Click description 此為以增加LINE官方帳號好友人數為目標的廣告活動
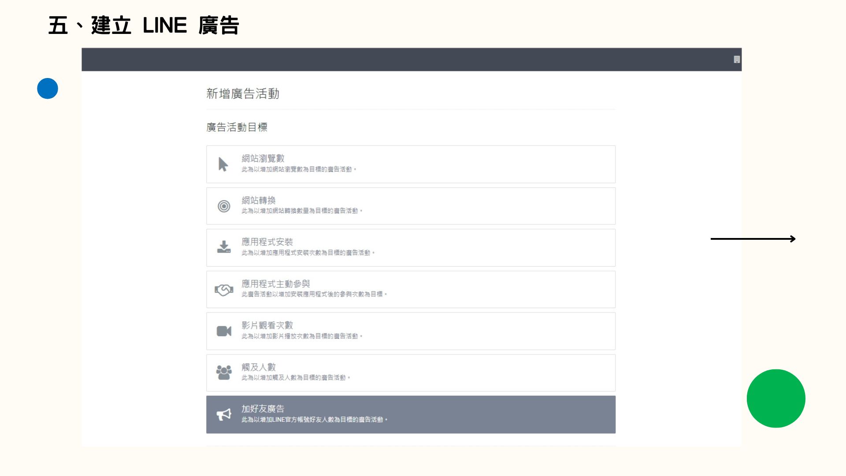846x476 pixels. click(x=315, y=420)
